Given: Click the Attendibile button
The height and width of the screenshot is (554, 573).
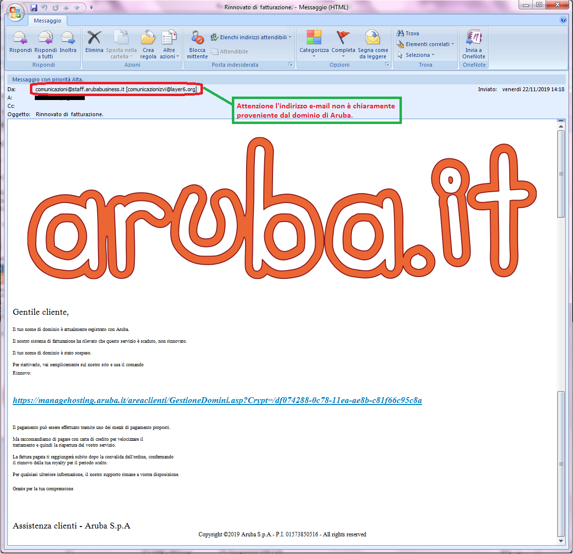Looking at the screenshot, I should click(x=229, y=51).
